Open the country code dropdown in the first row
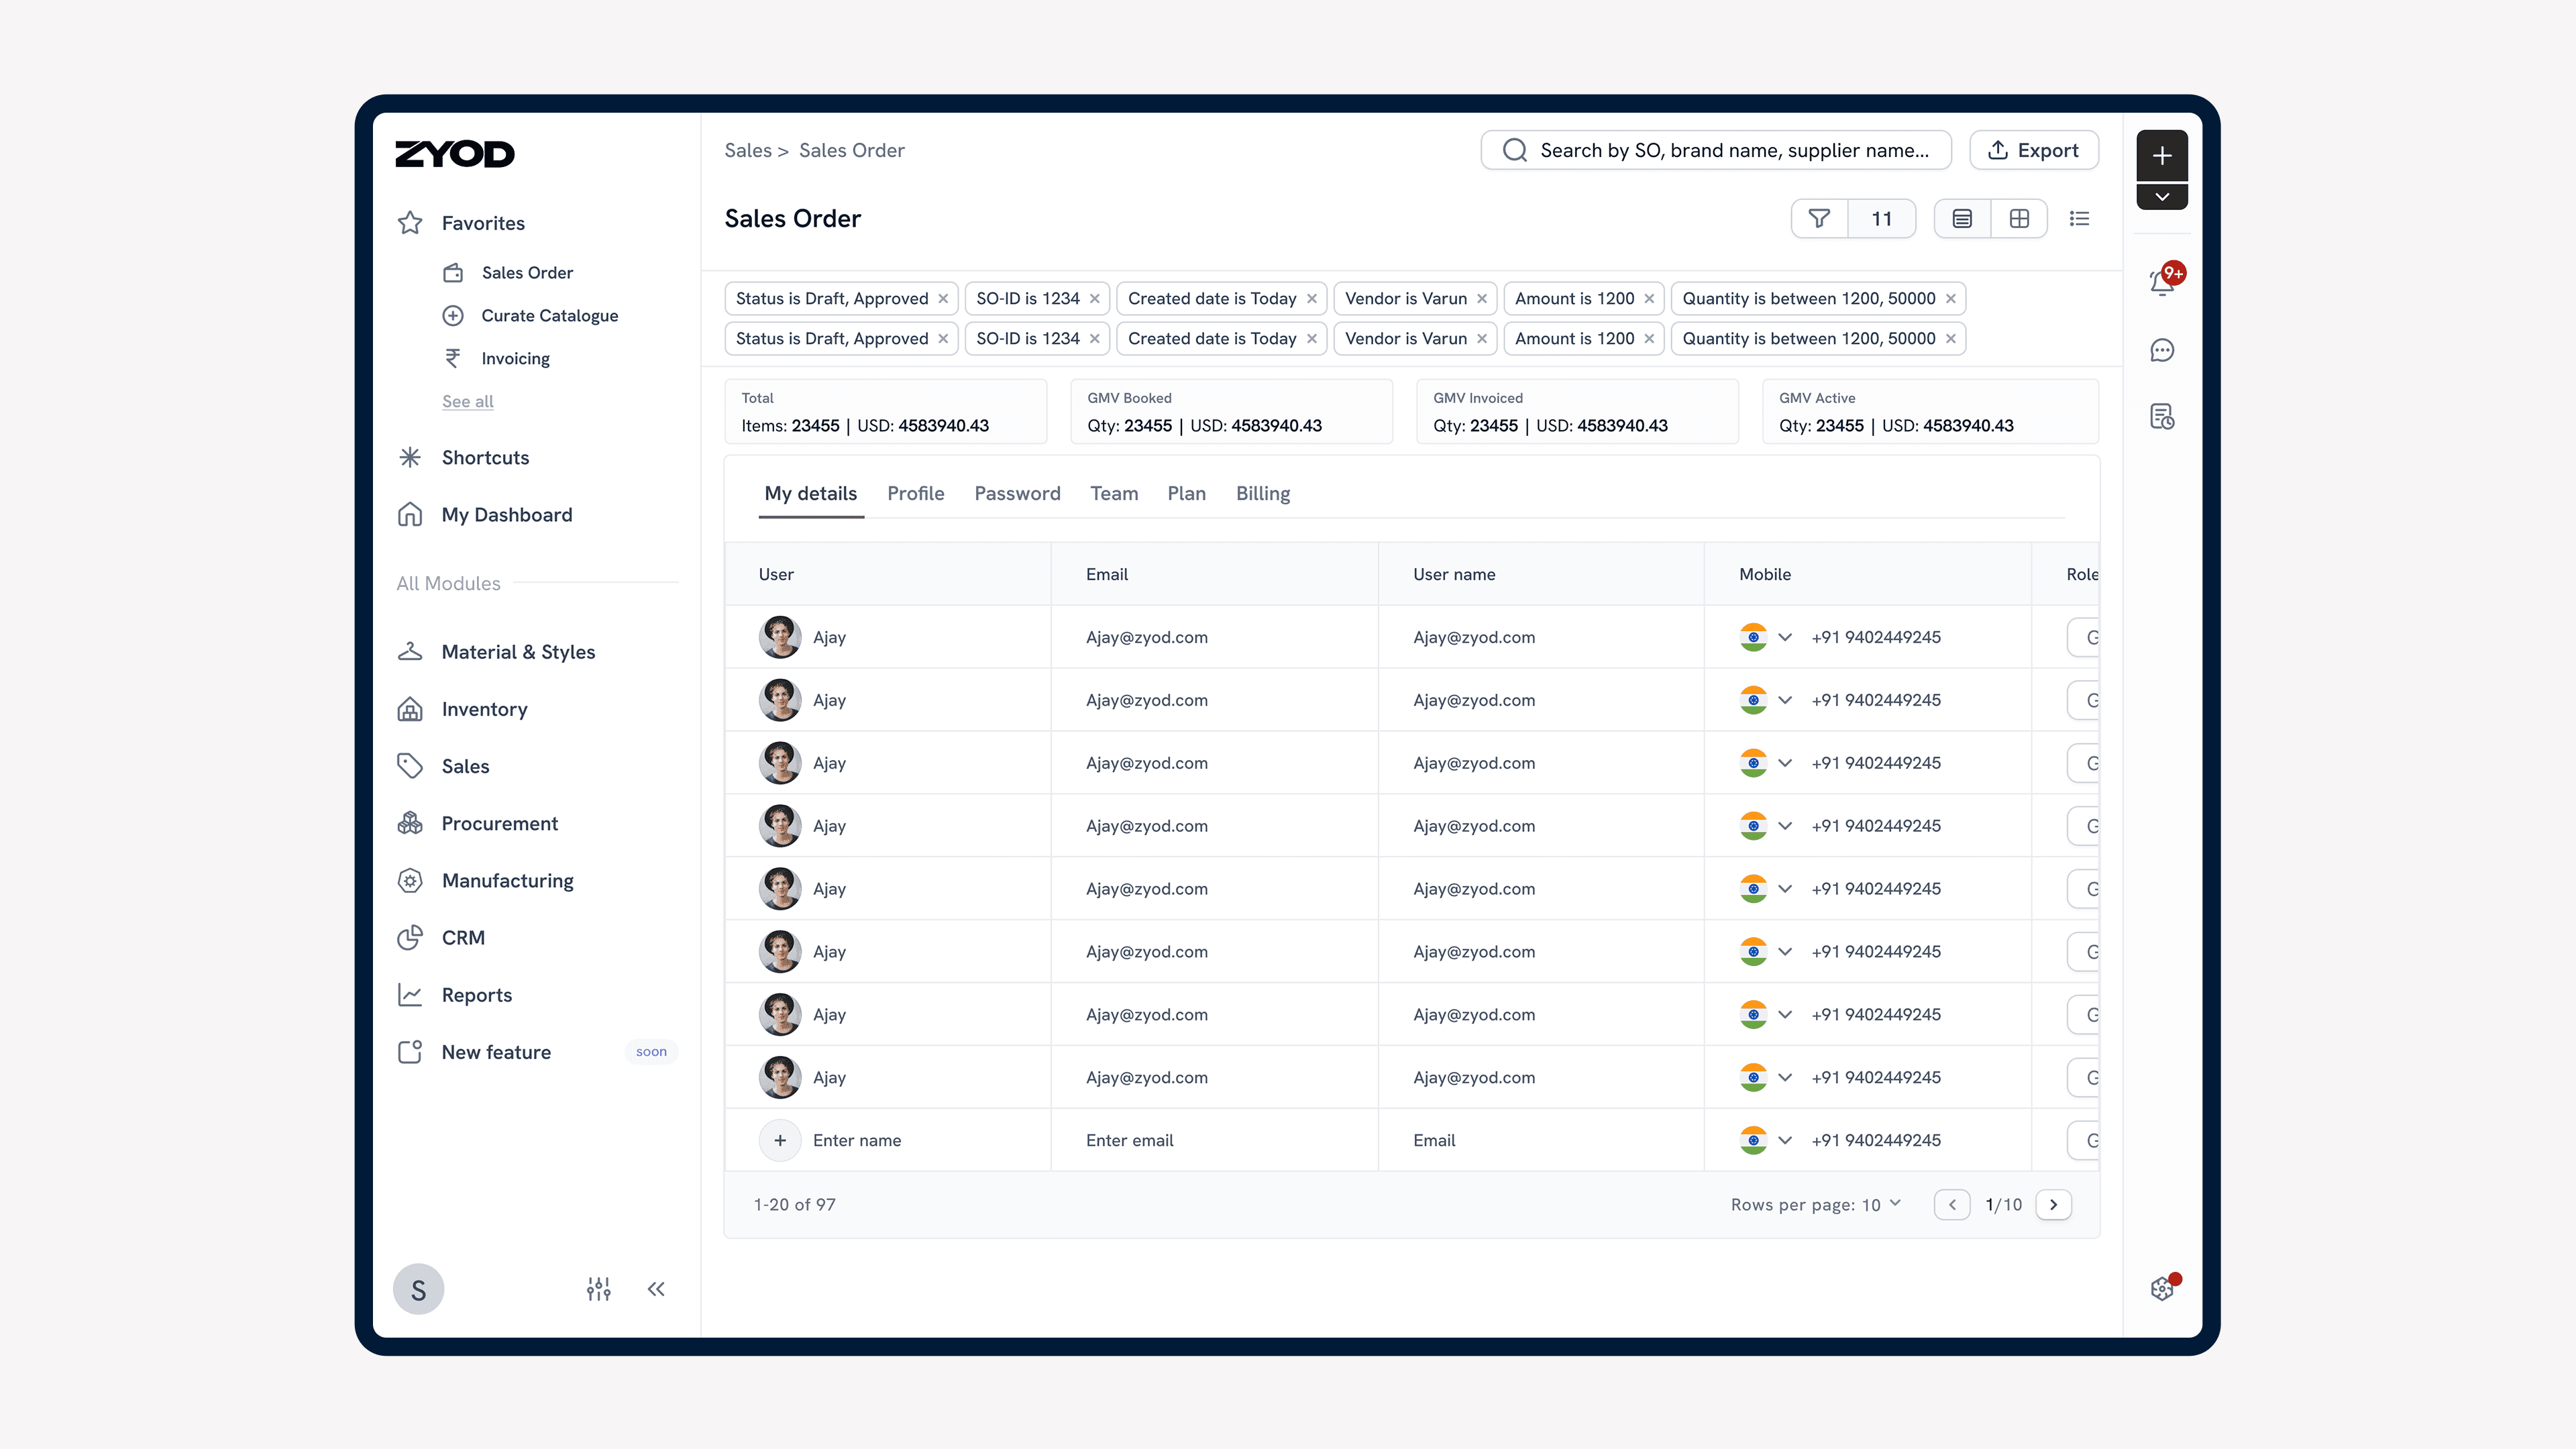This screenshot has height=1449, width=2576. tap(1785, 637)
